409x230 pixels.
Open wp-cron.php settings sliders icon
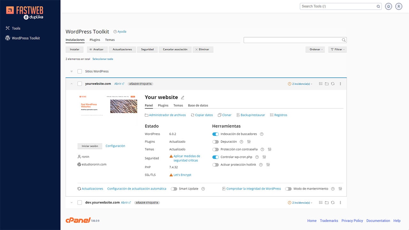coord(264,157)
